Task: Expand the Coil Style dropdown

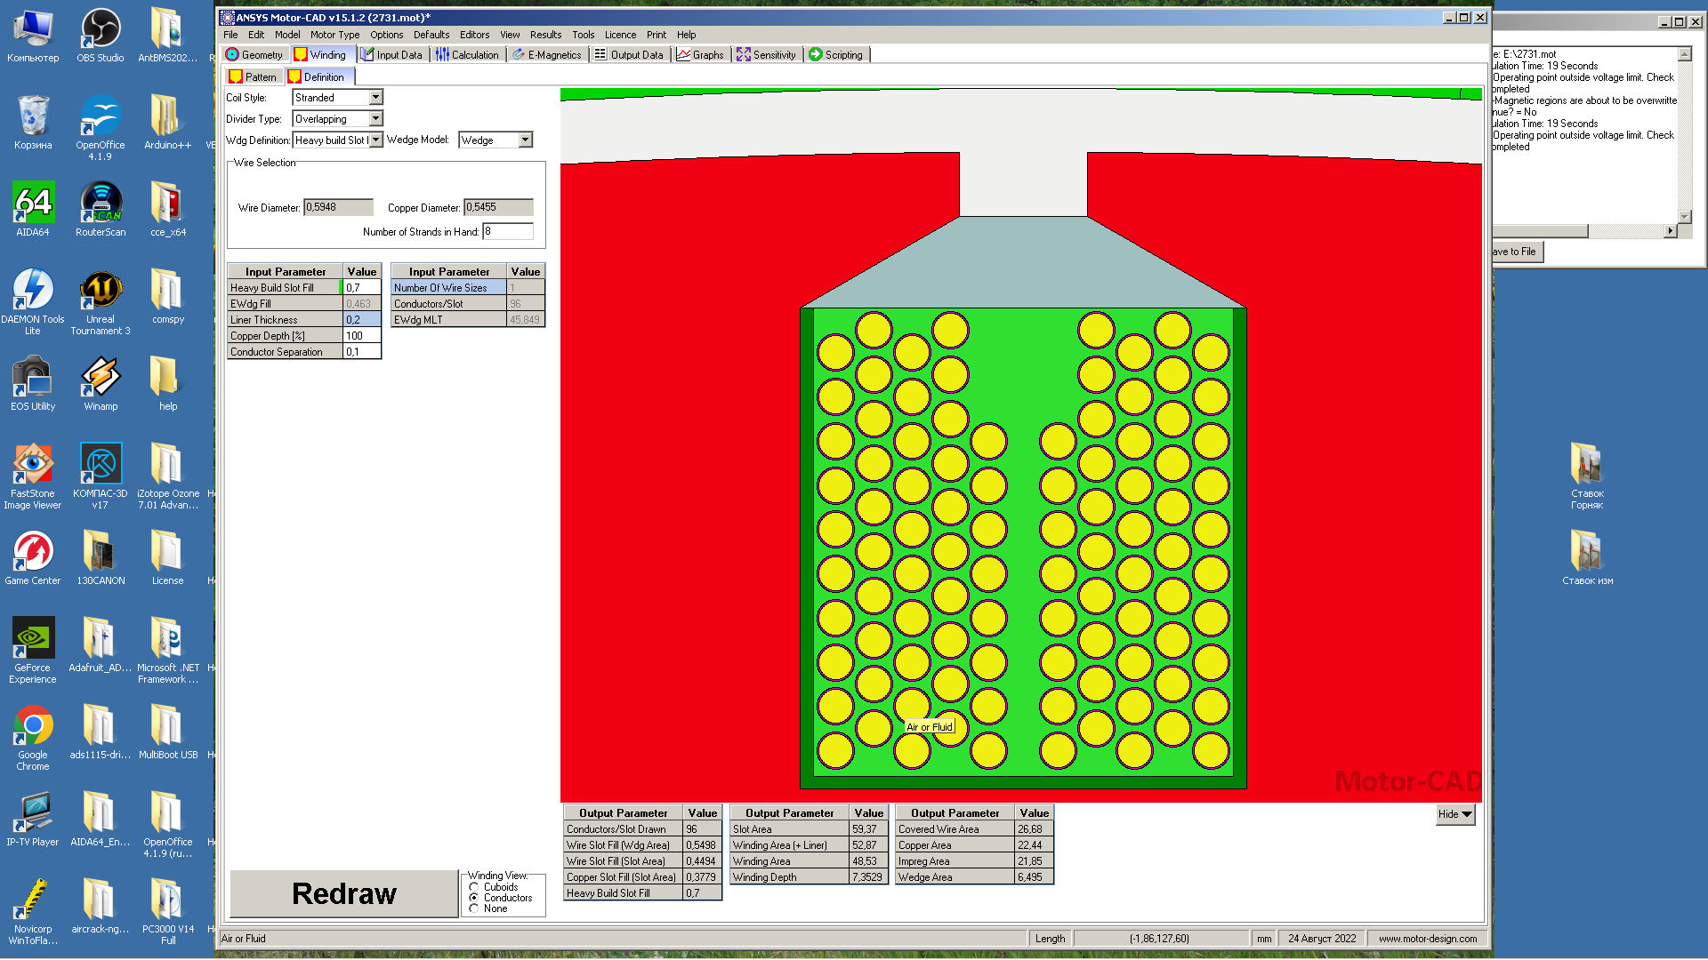Action: coord(375,97)
